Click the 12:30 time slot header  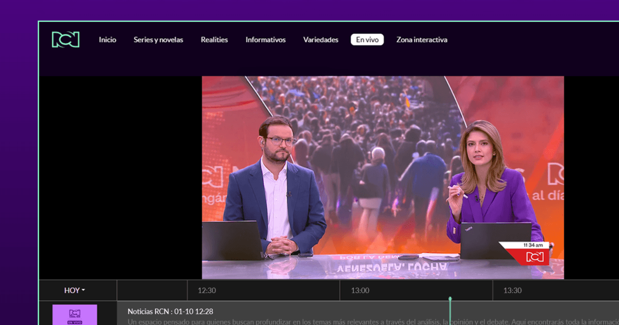click(x=207, y=290)
